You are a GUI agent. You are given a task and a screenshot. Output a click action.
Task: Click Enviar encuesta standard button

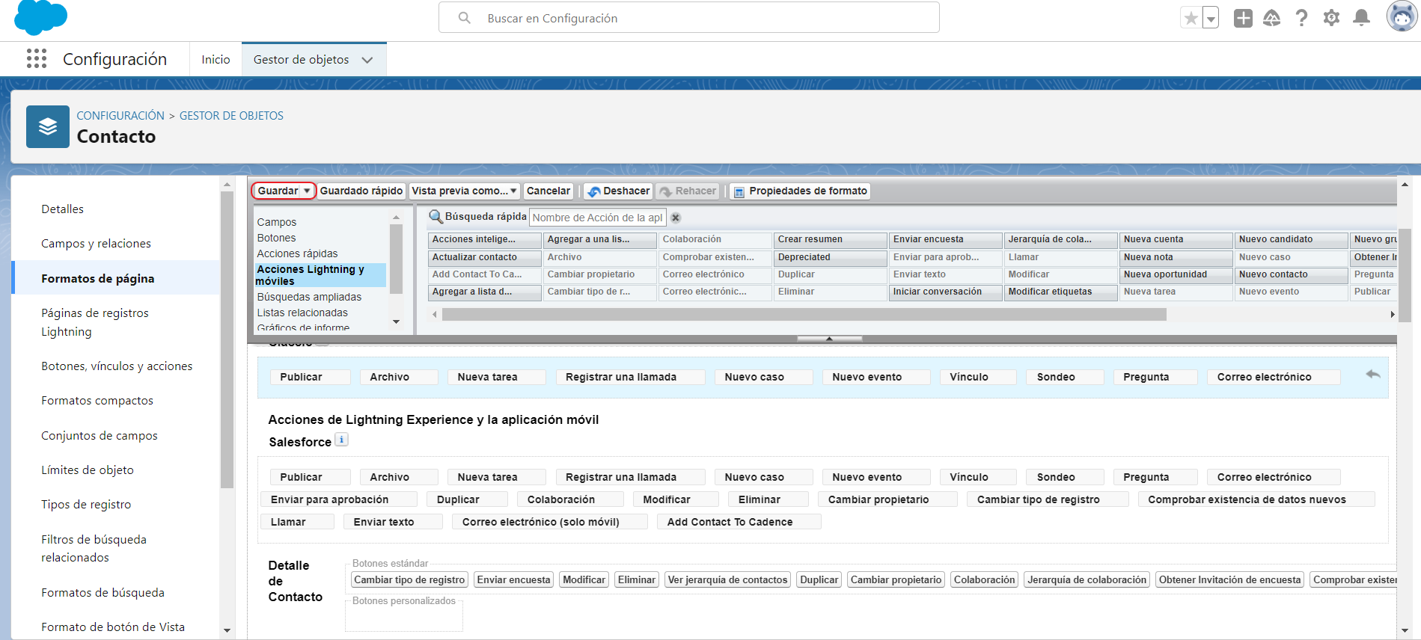514,579
